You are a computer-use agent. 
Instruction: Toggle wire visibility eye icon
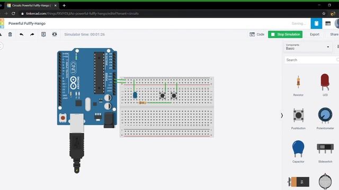(x=55, y=34)
